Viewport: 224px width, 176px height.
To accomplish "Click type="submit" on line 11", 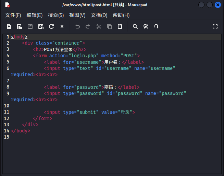I will (x=81, y=112).
